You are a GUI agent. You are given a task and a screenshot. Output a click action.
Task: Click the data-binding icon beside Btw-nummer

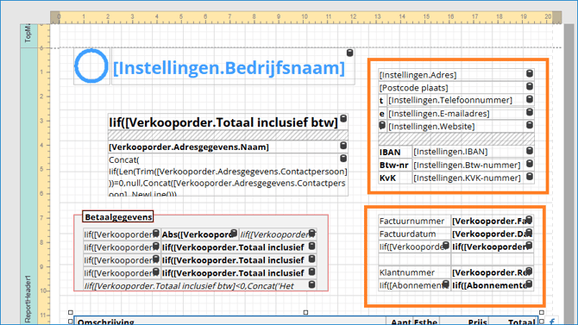pos(530,163)
